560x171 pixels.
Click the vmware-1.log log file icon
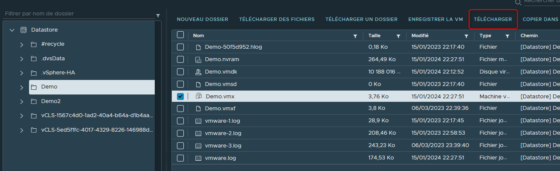coord(198,121)
